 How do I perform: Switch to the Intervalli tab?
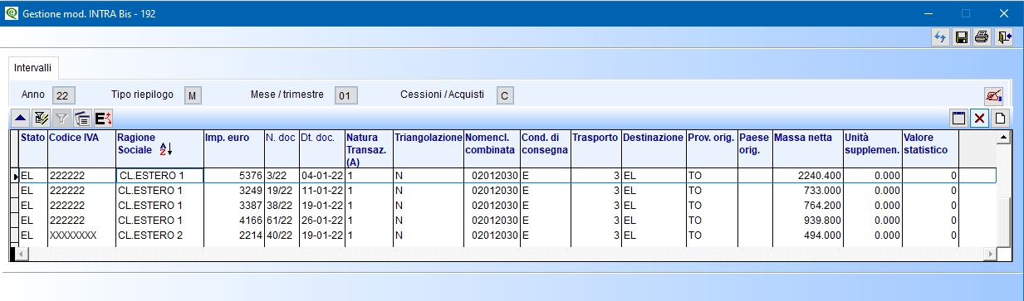(32, 66)
